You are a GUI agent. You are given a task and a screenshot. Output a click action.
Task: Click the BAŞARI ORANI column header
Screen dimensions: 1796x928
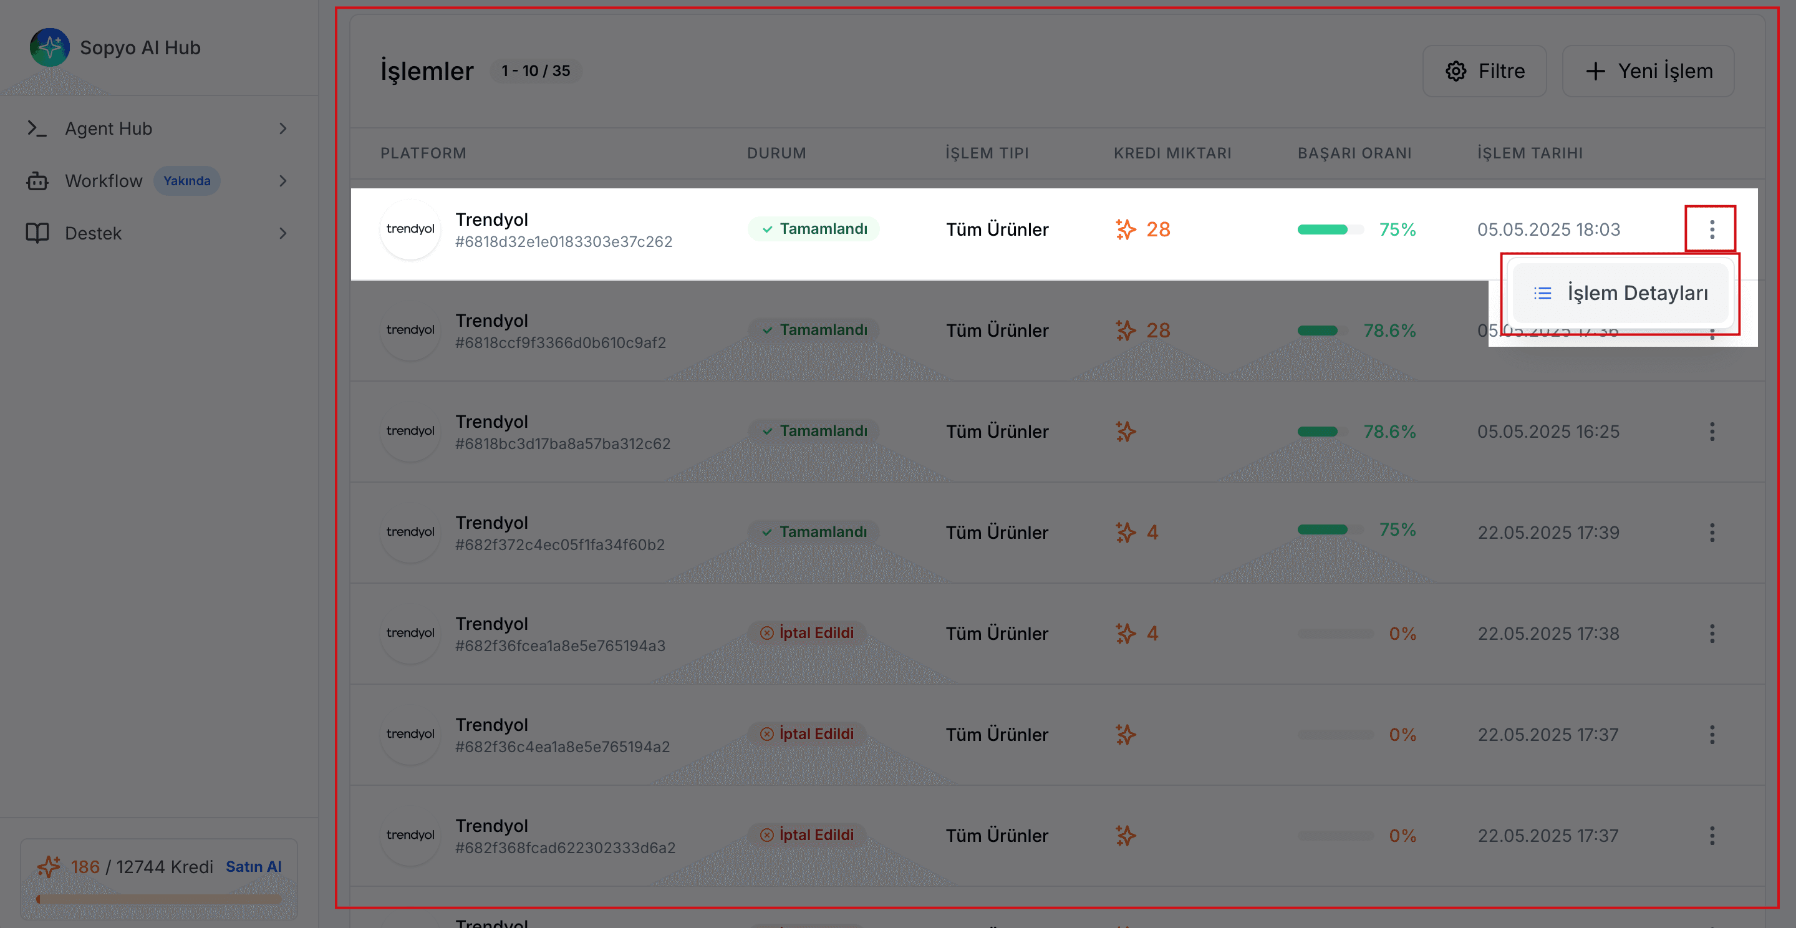pyautogui.click(x=1354, y=153)
